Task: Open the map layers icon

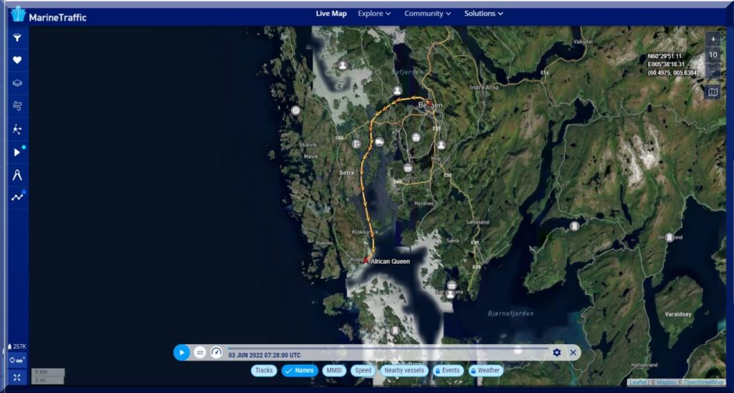Action: click(x=18, y=83)
